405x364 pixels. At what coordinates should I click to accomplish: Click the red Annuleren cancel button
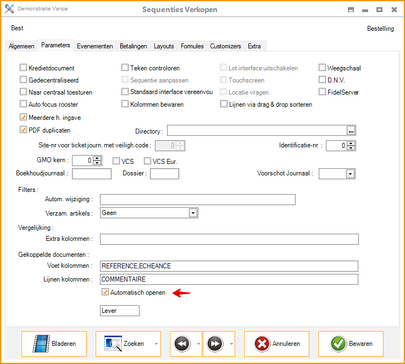tap(276, 344)
